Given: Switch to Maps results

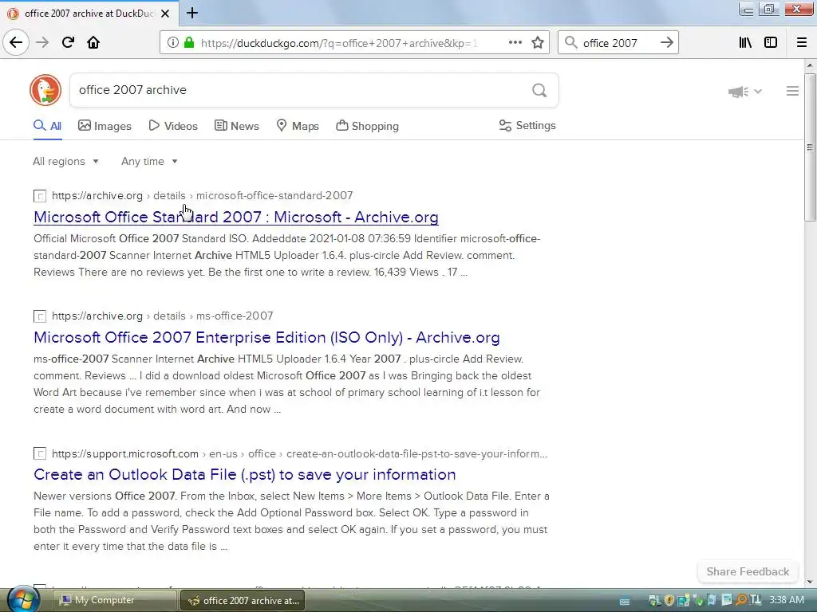Looking at the screenshot, I should [x=298, y=126].
